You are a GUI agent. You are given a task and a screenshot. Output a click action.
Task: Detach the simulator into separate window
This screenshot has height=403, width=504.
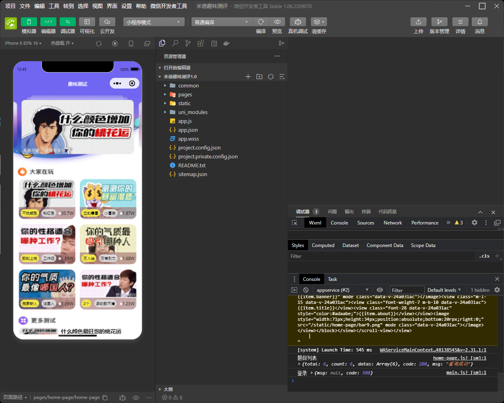tap(147, 44)
